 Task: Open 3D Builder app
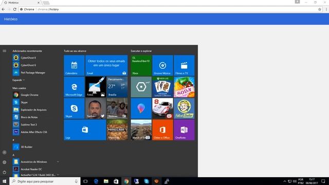click(x=35, y=147)
